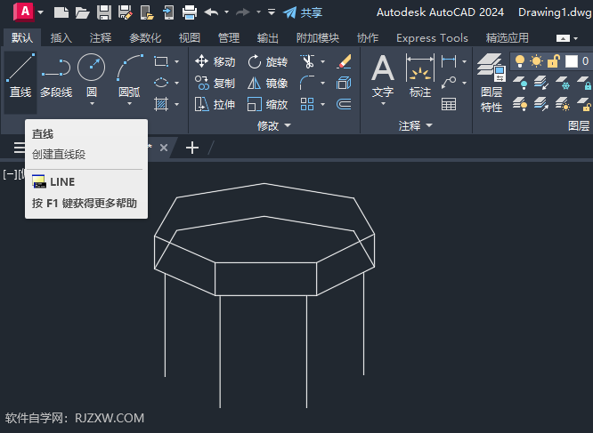Switch to the Annotate (注释) ribbon tab

[101, 37]
